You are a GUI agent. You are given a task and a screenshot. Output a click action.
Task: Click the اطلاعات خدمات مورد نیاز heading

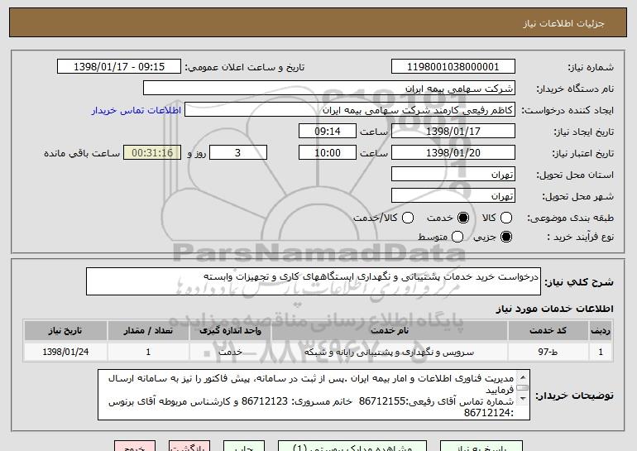[x=554, y=309]
